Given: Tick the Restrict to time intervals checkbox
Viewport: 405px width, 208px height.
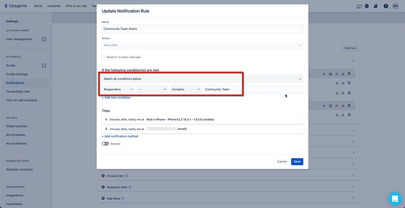Looking at the screenshot, I should (103, 57).
